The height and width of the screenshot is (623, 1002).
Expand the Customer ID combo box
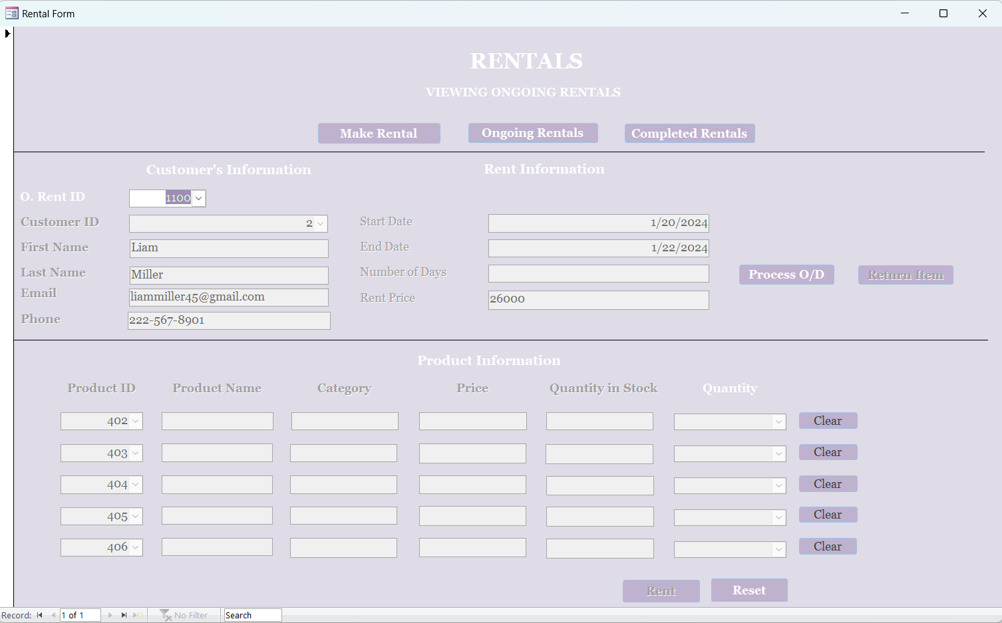click(320, 223)
